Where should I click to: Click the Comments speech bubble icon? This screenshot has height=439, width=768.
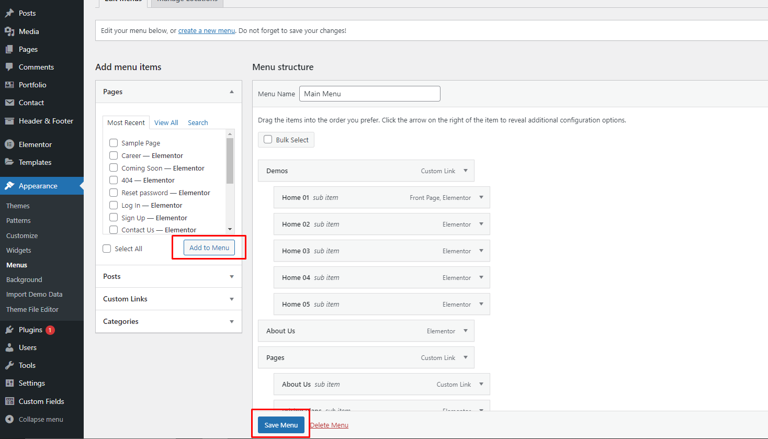coord(9,67)
